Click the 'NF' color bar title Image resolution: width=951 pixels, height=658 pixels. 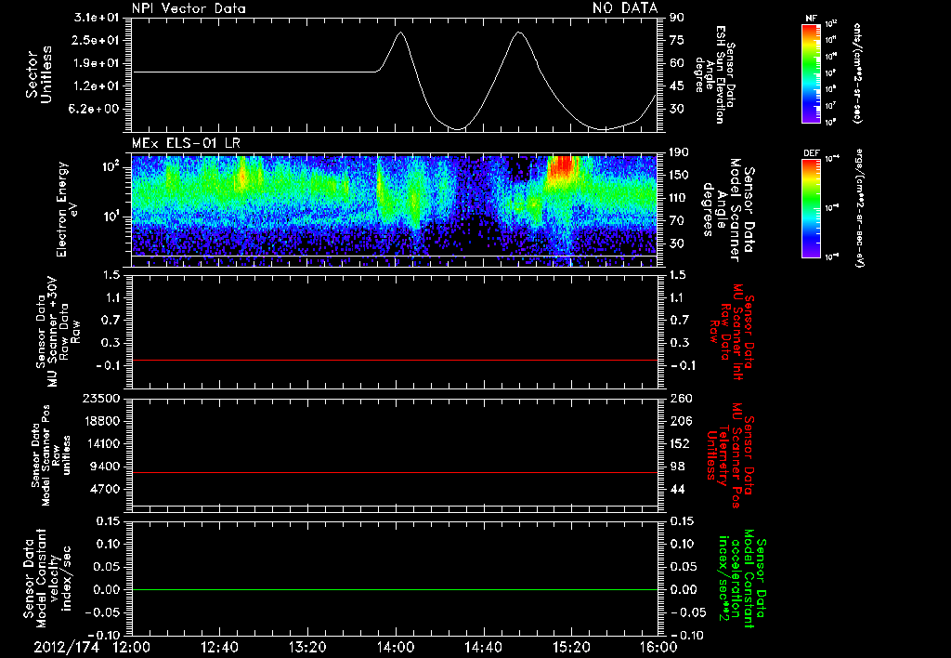pos(811,19)
